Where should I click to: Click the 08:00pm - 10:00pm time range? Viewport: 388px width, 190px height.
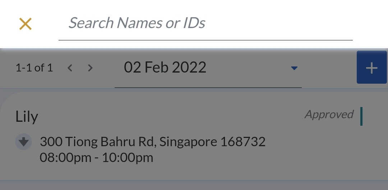click(x=96, y=158)
